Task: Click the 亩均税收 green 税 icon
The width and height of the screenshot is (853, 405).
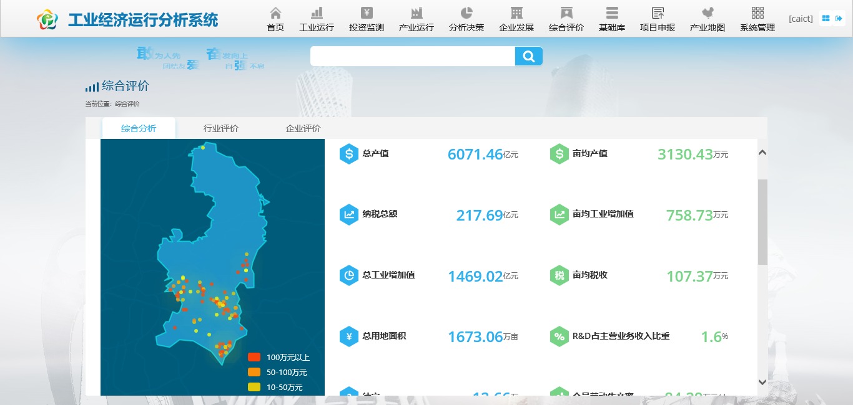Action: (x=560, y=275)
